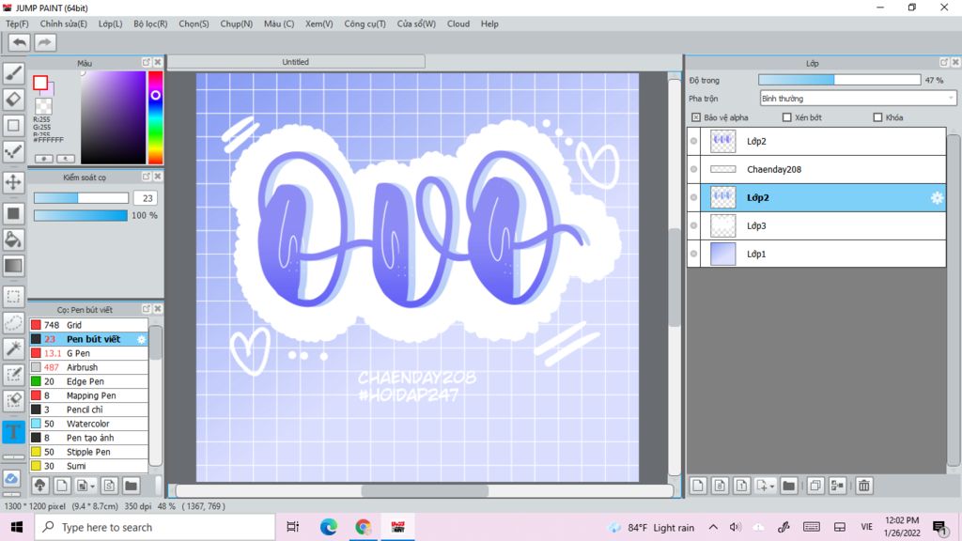Image resolution: width=962 pixels, height=541 pixels.
Task: Download cloud brush in brush panel
Action: [x=40, y=486]
